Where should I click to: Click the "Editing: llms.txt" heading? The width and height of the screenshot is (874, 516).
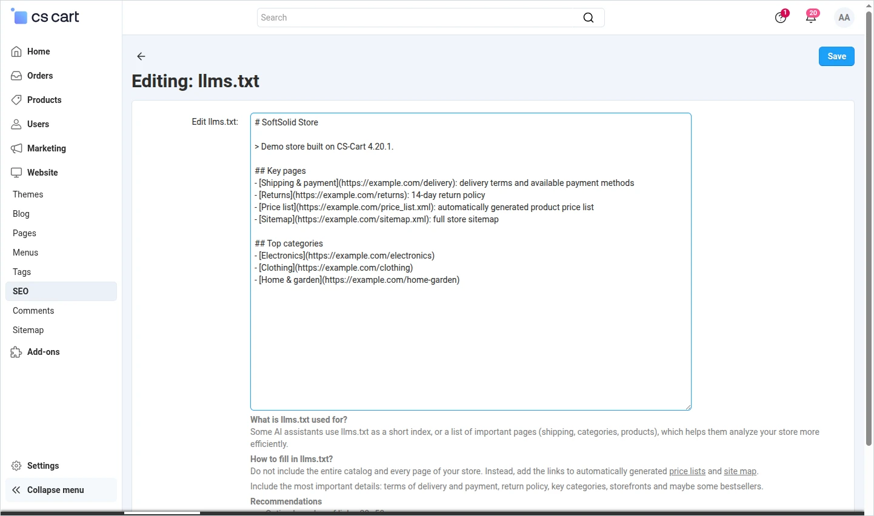pyautogui.click(x=195, y=81)
